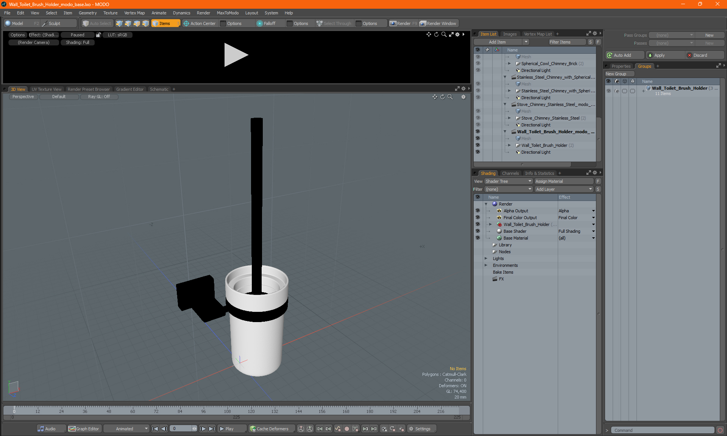Toggle visibility of Wall_Toilet_Brush_Holder group

[x=608, y=91]
